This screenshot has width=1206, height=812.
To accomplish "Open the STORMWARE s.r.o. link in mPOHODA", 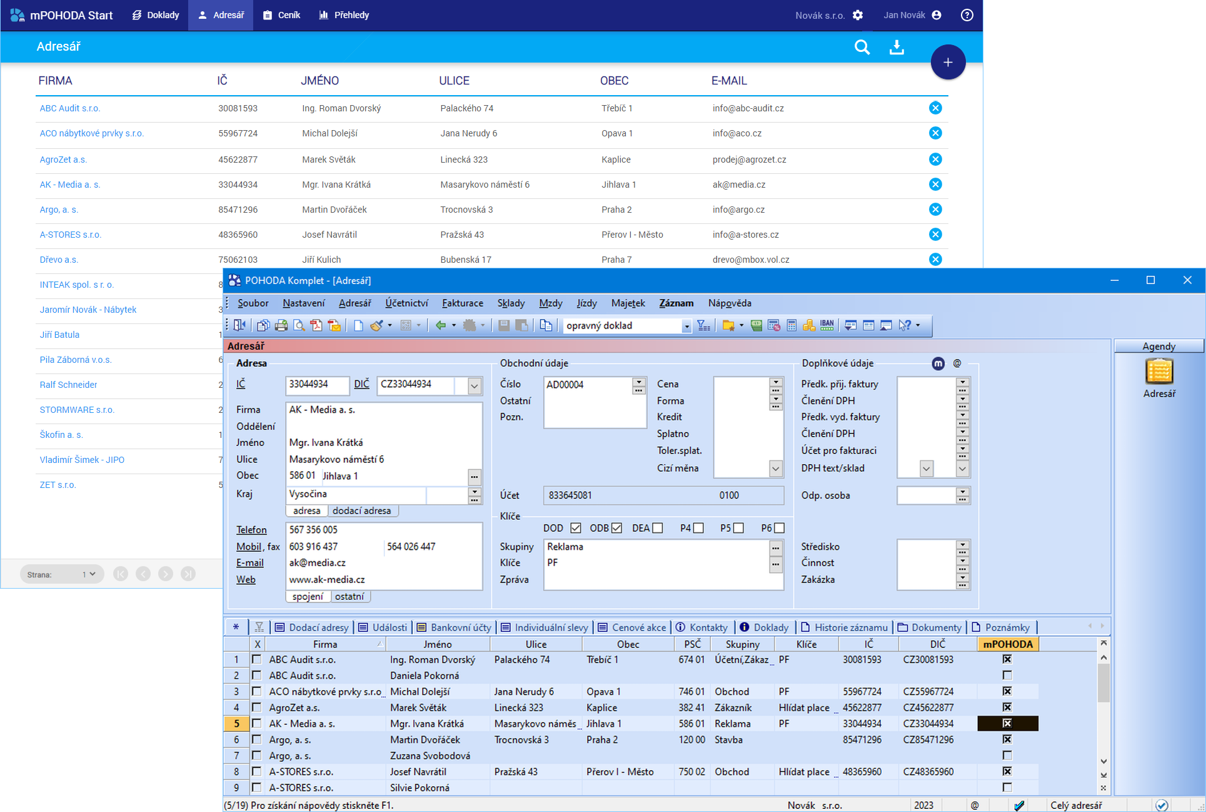I will pos(77,410).
